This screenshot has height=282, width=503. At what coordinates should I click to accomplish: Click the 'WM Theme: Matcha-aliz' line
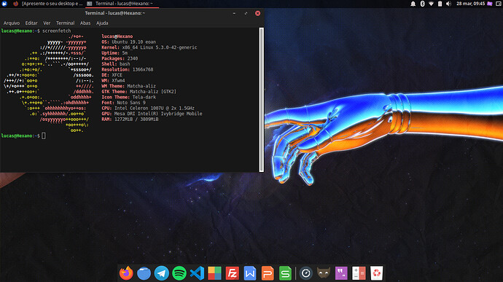pyautogui.click(x=128, y=86)
